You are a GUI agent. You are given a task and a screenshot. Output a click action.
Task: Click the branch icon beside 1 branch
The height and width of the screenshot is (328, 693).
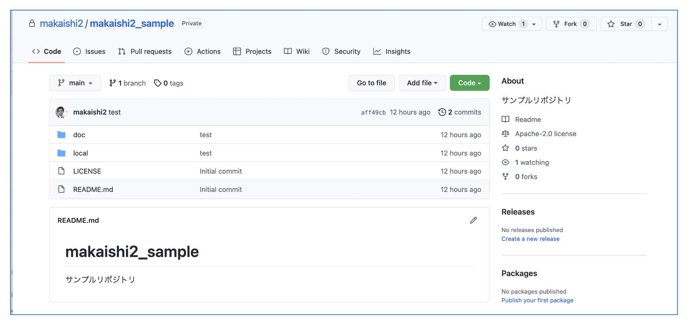tap(112, 83)
